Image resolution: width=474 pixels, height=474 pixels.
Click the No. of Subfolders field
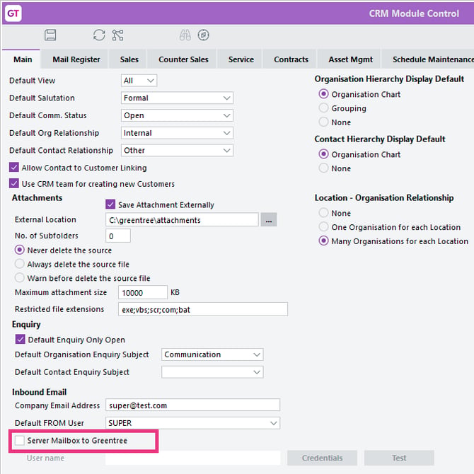coord(118,236)
